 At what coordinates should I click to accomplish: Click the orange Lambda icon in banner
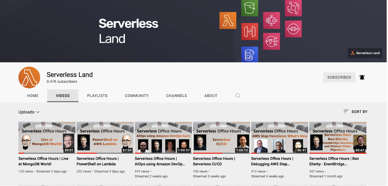[x=228, y=21]
